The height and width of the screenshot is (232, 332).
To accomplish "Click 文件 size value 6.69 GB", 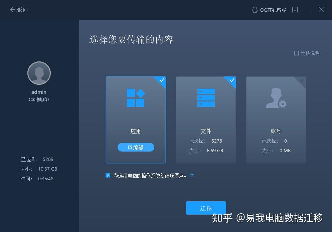I will point(215,151).
